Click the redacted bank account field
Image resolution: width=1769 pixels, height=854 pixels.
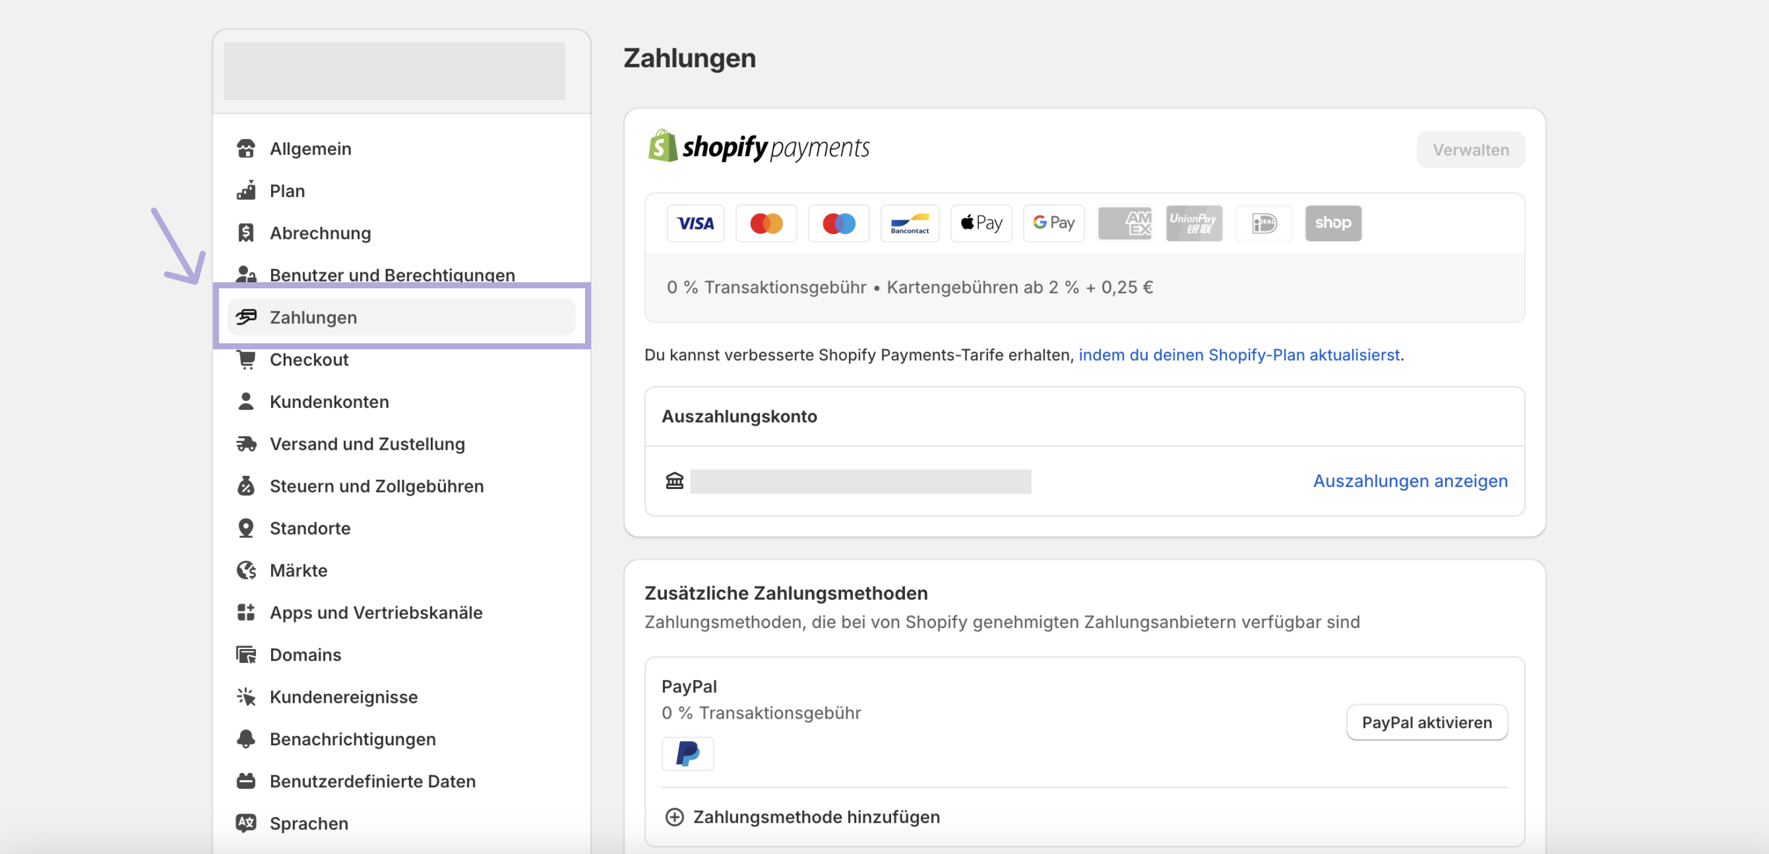860,481
